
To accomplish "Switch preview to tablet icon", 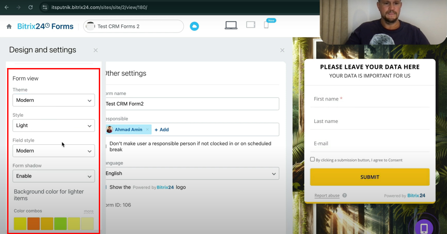I will (251, 25).
